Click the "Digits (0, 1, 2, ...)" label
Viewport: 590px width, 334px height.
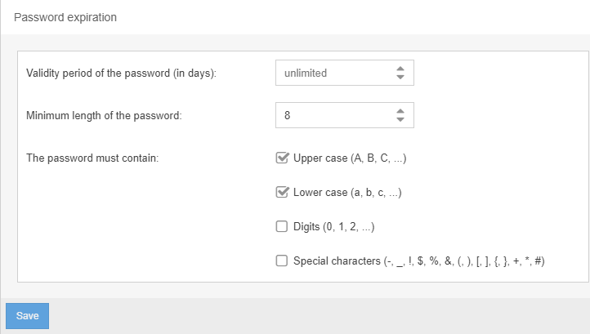tap(333, 227)
